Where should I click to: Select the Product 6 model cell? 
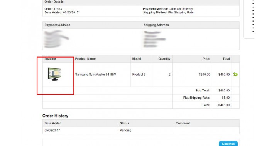(139, 75)
